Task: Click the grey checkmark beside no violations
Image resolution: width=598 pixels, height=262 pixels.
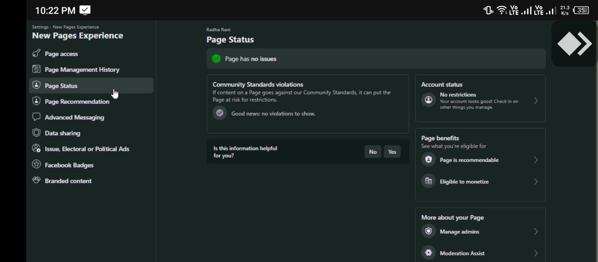Action: pyautogui.click(x=220, y=113)
